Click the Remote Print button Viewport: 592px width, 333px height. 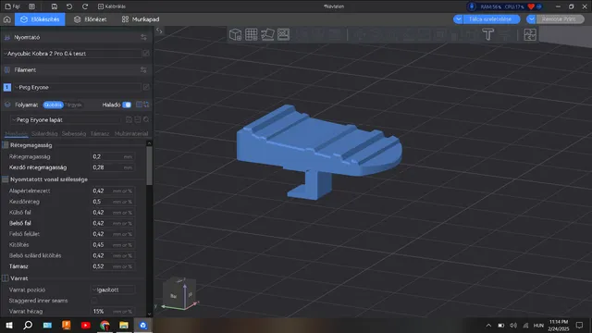(x=559, y=19)
